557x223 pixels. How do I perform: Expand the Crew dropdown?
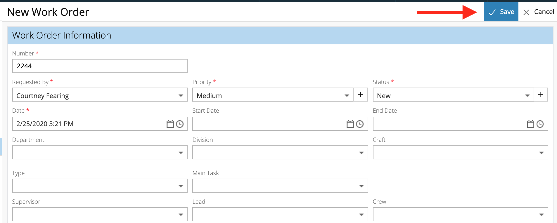(460, 214)
